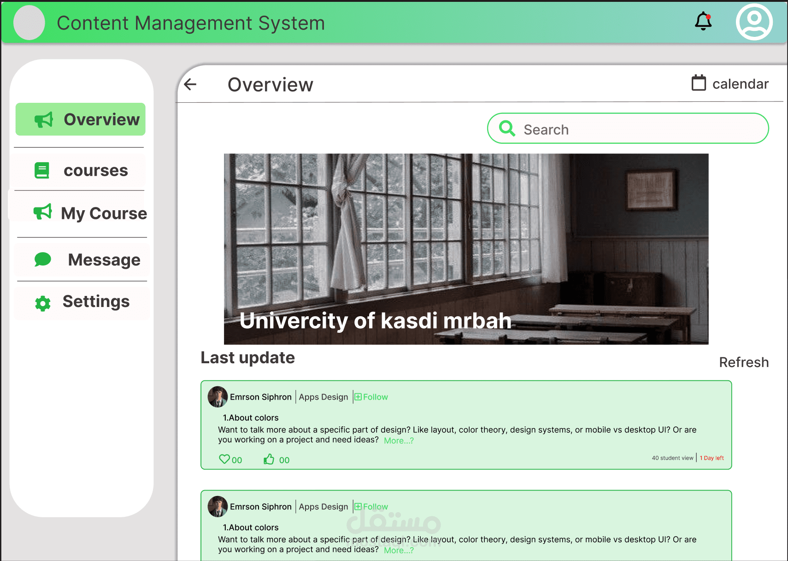Click the first post title 1.About colors

click(x=251, y=418)
